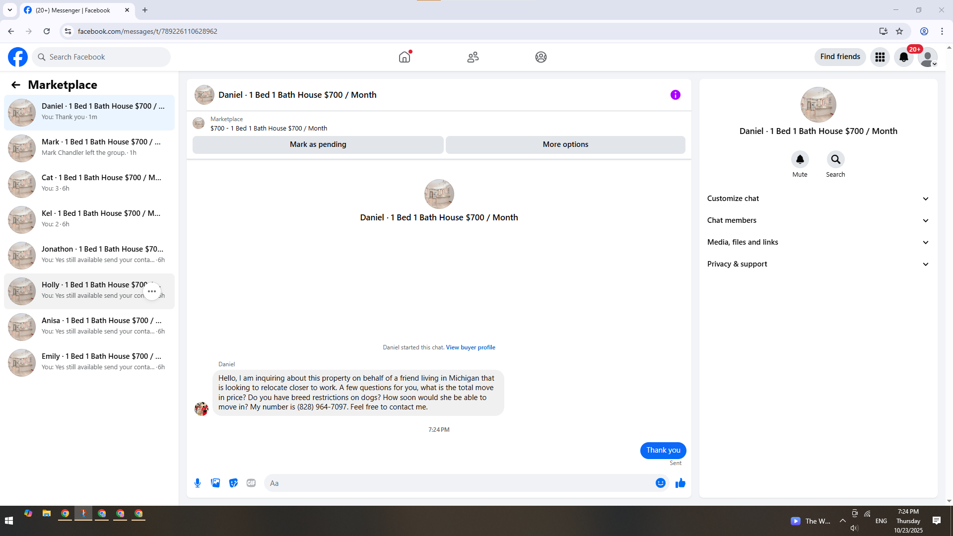Image resolution: width=953 pixels, height=536 pixels.
Task: Open the GIF picker icon
Action: click(x=251, y=483)
